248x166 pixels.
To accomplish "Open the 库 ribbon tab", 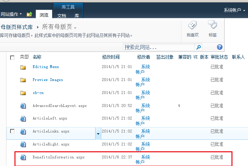I will (77, 15).
